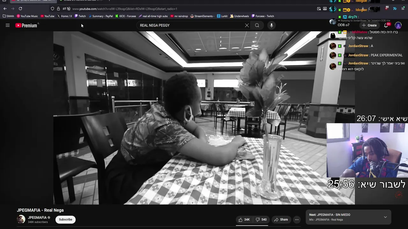The width and height of the screenshot is (408, 229).
Task: Like the video with 34K likes
Action: click(x=244, y=219)
